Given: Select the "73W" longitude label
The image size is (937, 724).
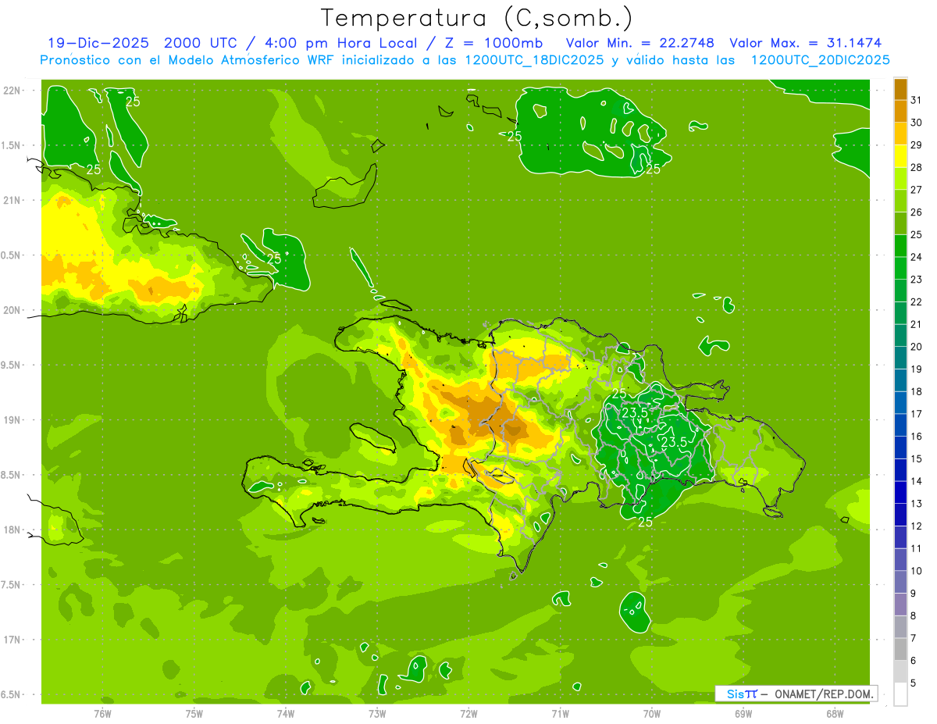Looking at the screenshot, I should 377,714.
